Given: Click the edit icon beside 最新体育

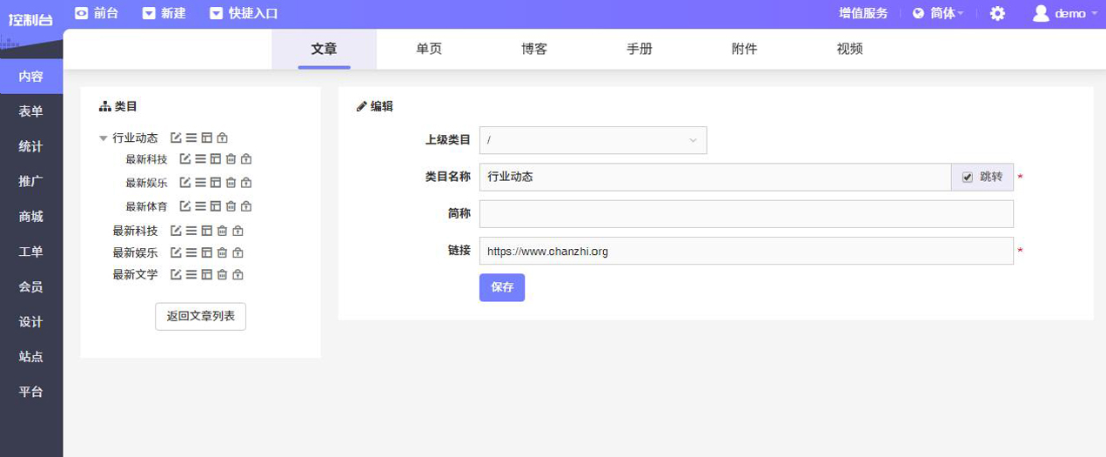Looking at the screenshot, I should pyautogui.click(x=184, y=206).
